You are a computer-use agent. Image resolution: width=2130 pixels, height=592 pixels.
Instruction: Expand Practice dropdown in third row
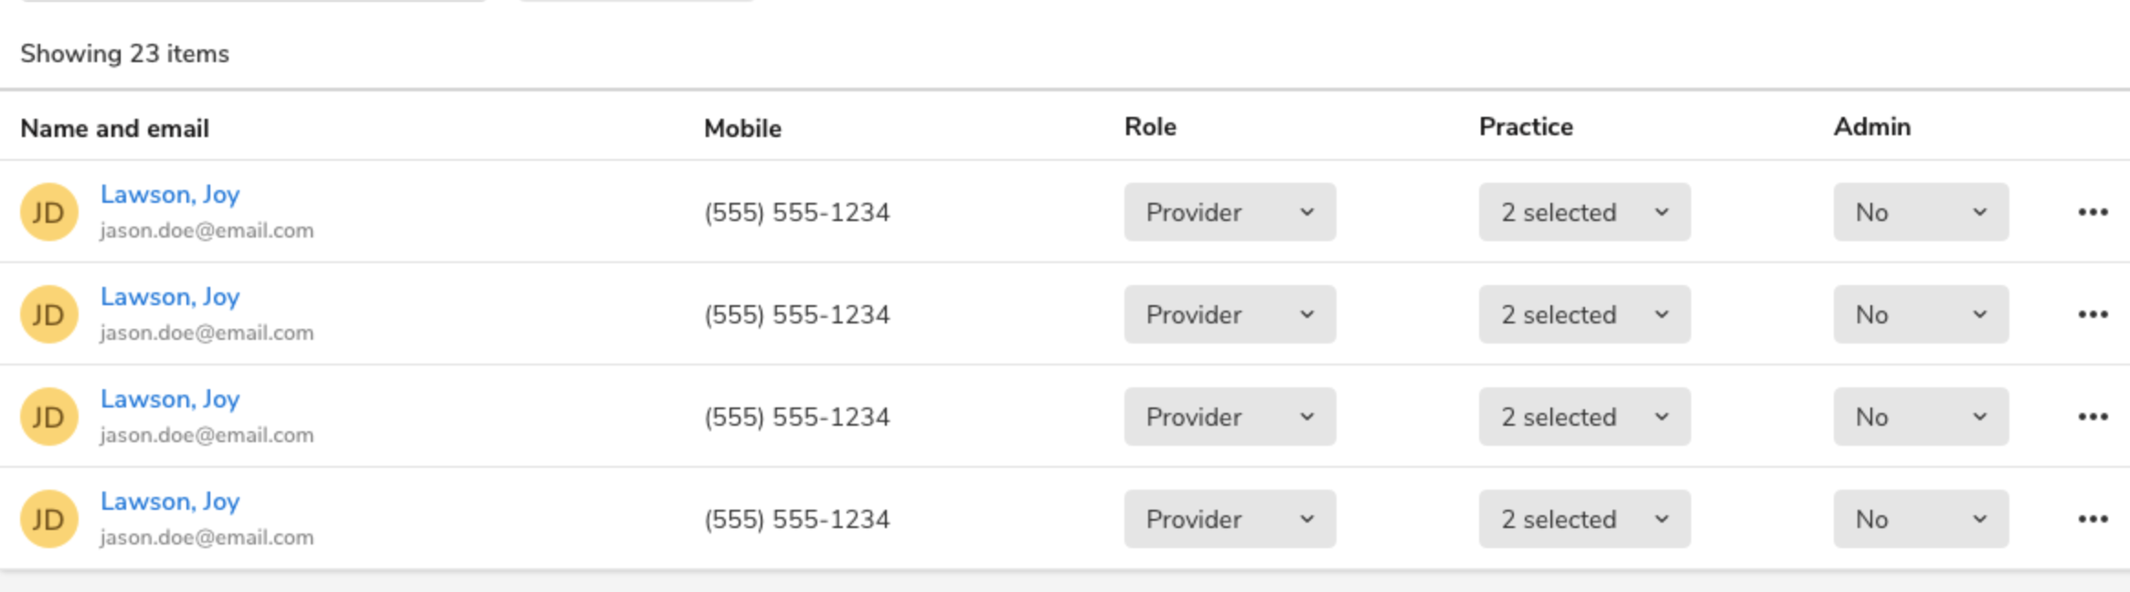point(1584,417)
